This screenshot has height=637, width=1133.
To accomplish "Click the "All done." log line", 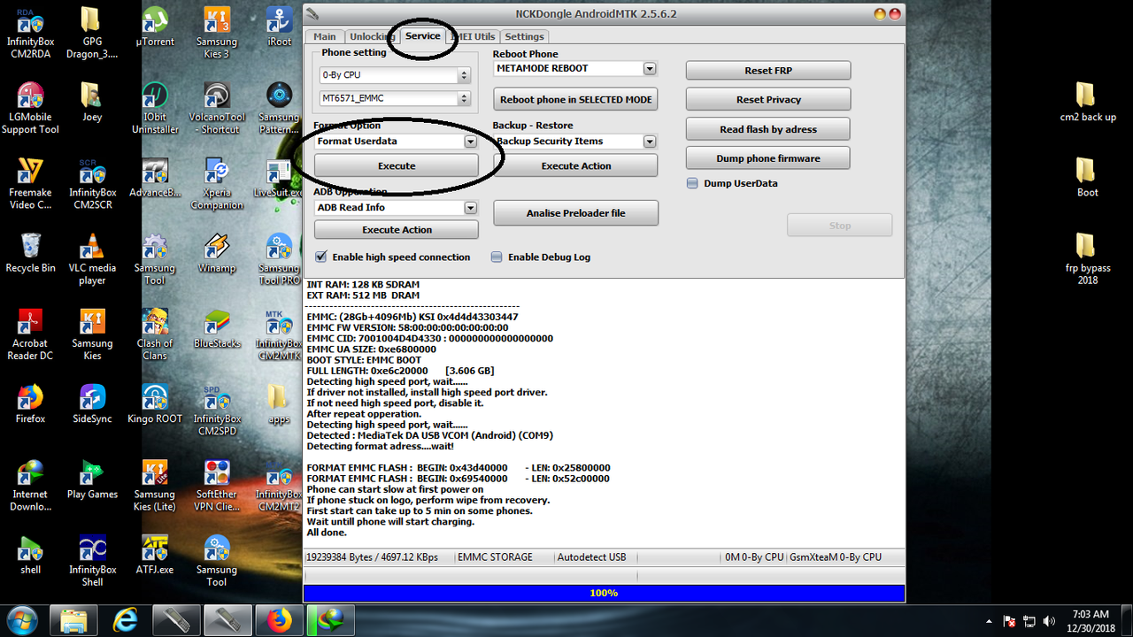I will tap(327, 533).
